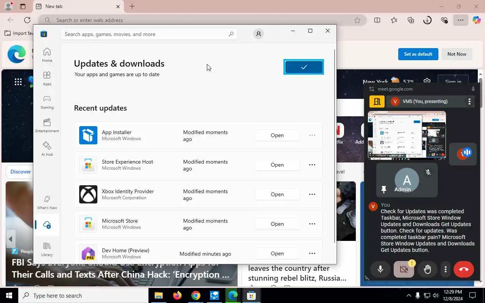Open What's New in Store sidebar
This screenshot has width=485, height=303.
[47, 202]
